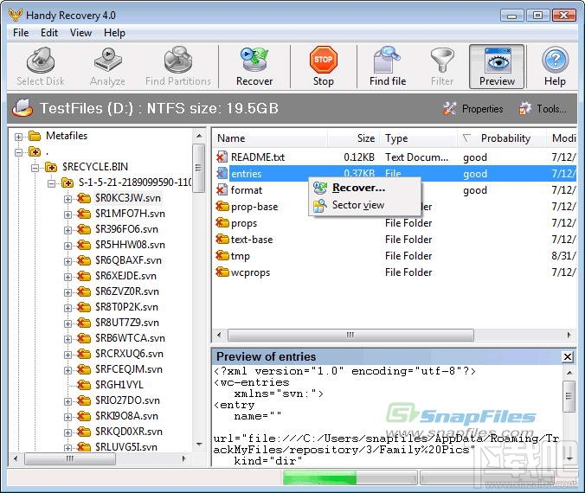Select the format file icon
The width and height of the screenshot is (585, 493).
pos(222,189)
